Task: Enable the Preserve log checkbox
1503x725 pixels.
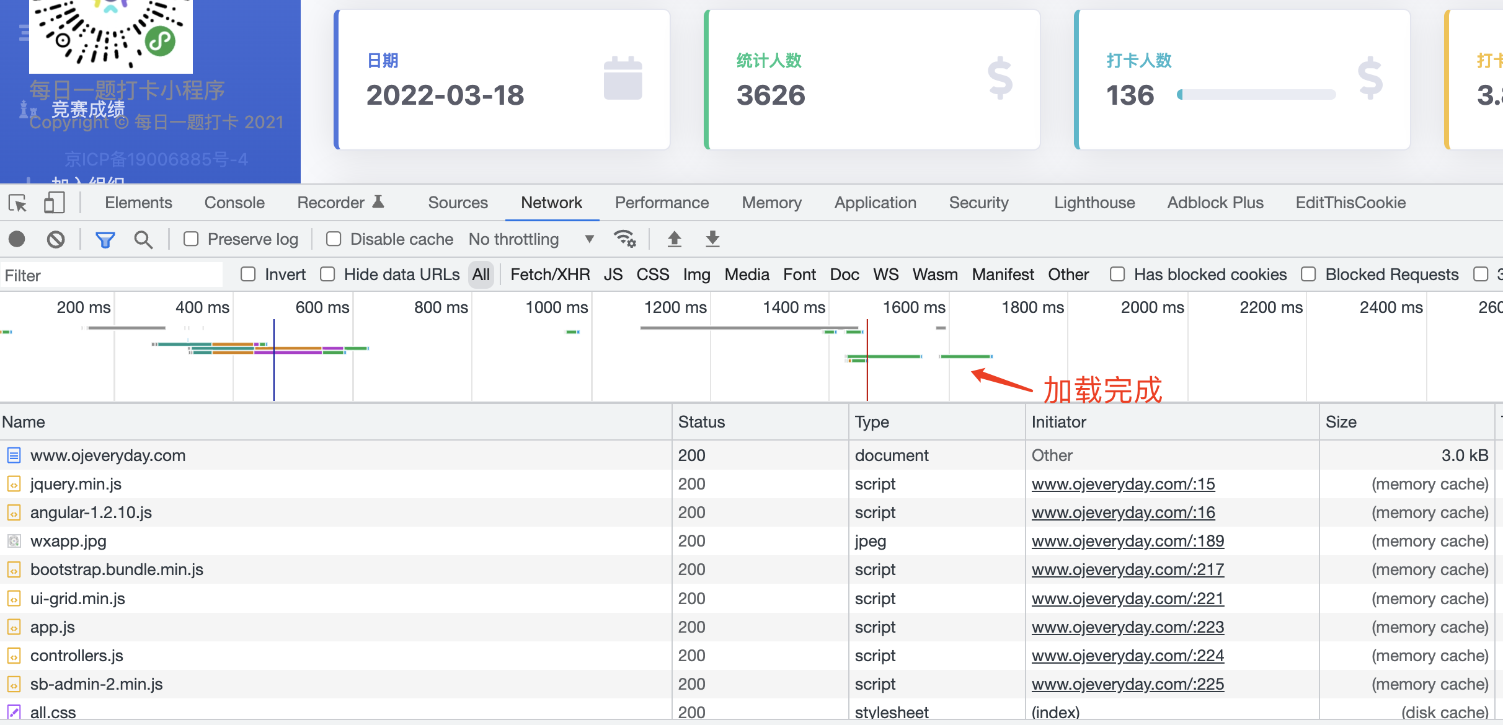Action: [191, 239]
